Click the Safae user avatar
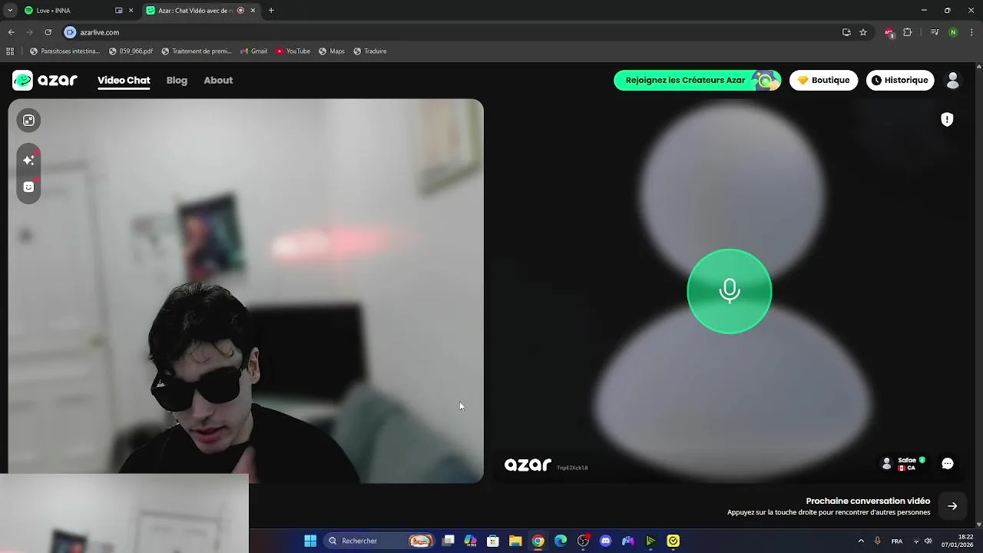Screen dimensions: 983x553 click(x=887, y=464)
